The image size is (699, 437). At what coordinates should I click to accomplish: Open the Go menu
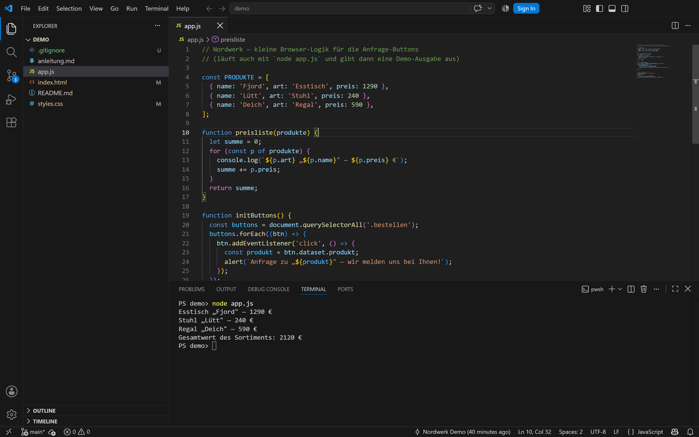pyautogui.click(x=115, y=8)
